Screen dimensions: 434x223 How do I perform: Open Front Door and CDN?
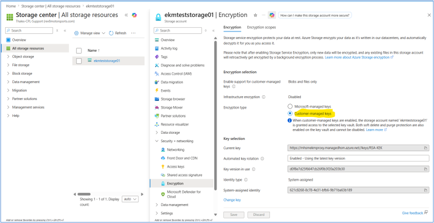tap(182, 158)
